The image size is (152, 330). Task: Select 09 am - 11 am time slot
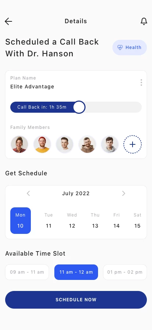27,272
